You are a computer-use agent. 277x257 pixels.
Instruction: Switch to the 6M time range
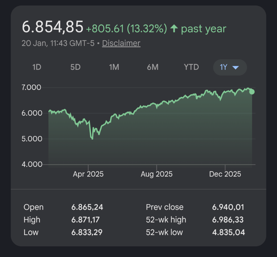pos(153,67)
